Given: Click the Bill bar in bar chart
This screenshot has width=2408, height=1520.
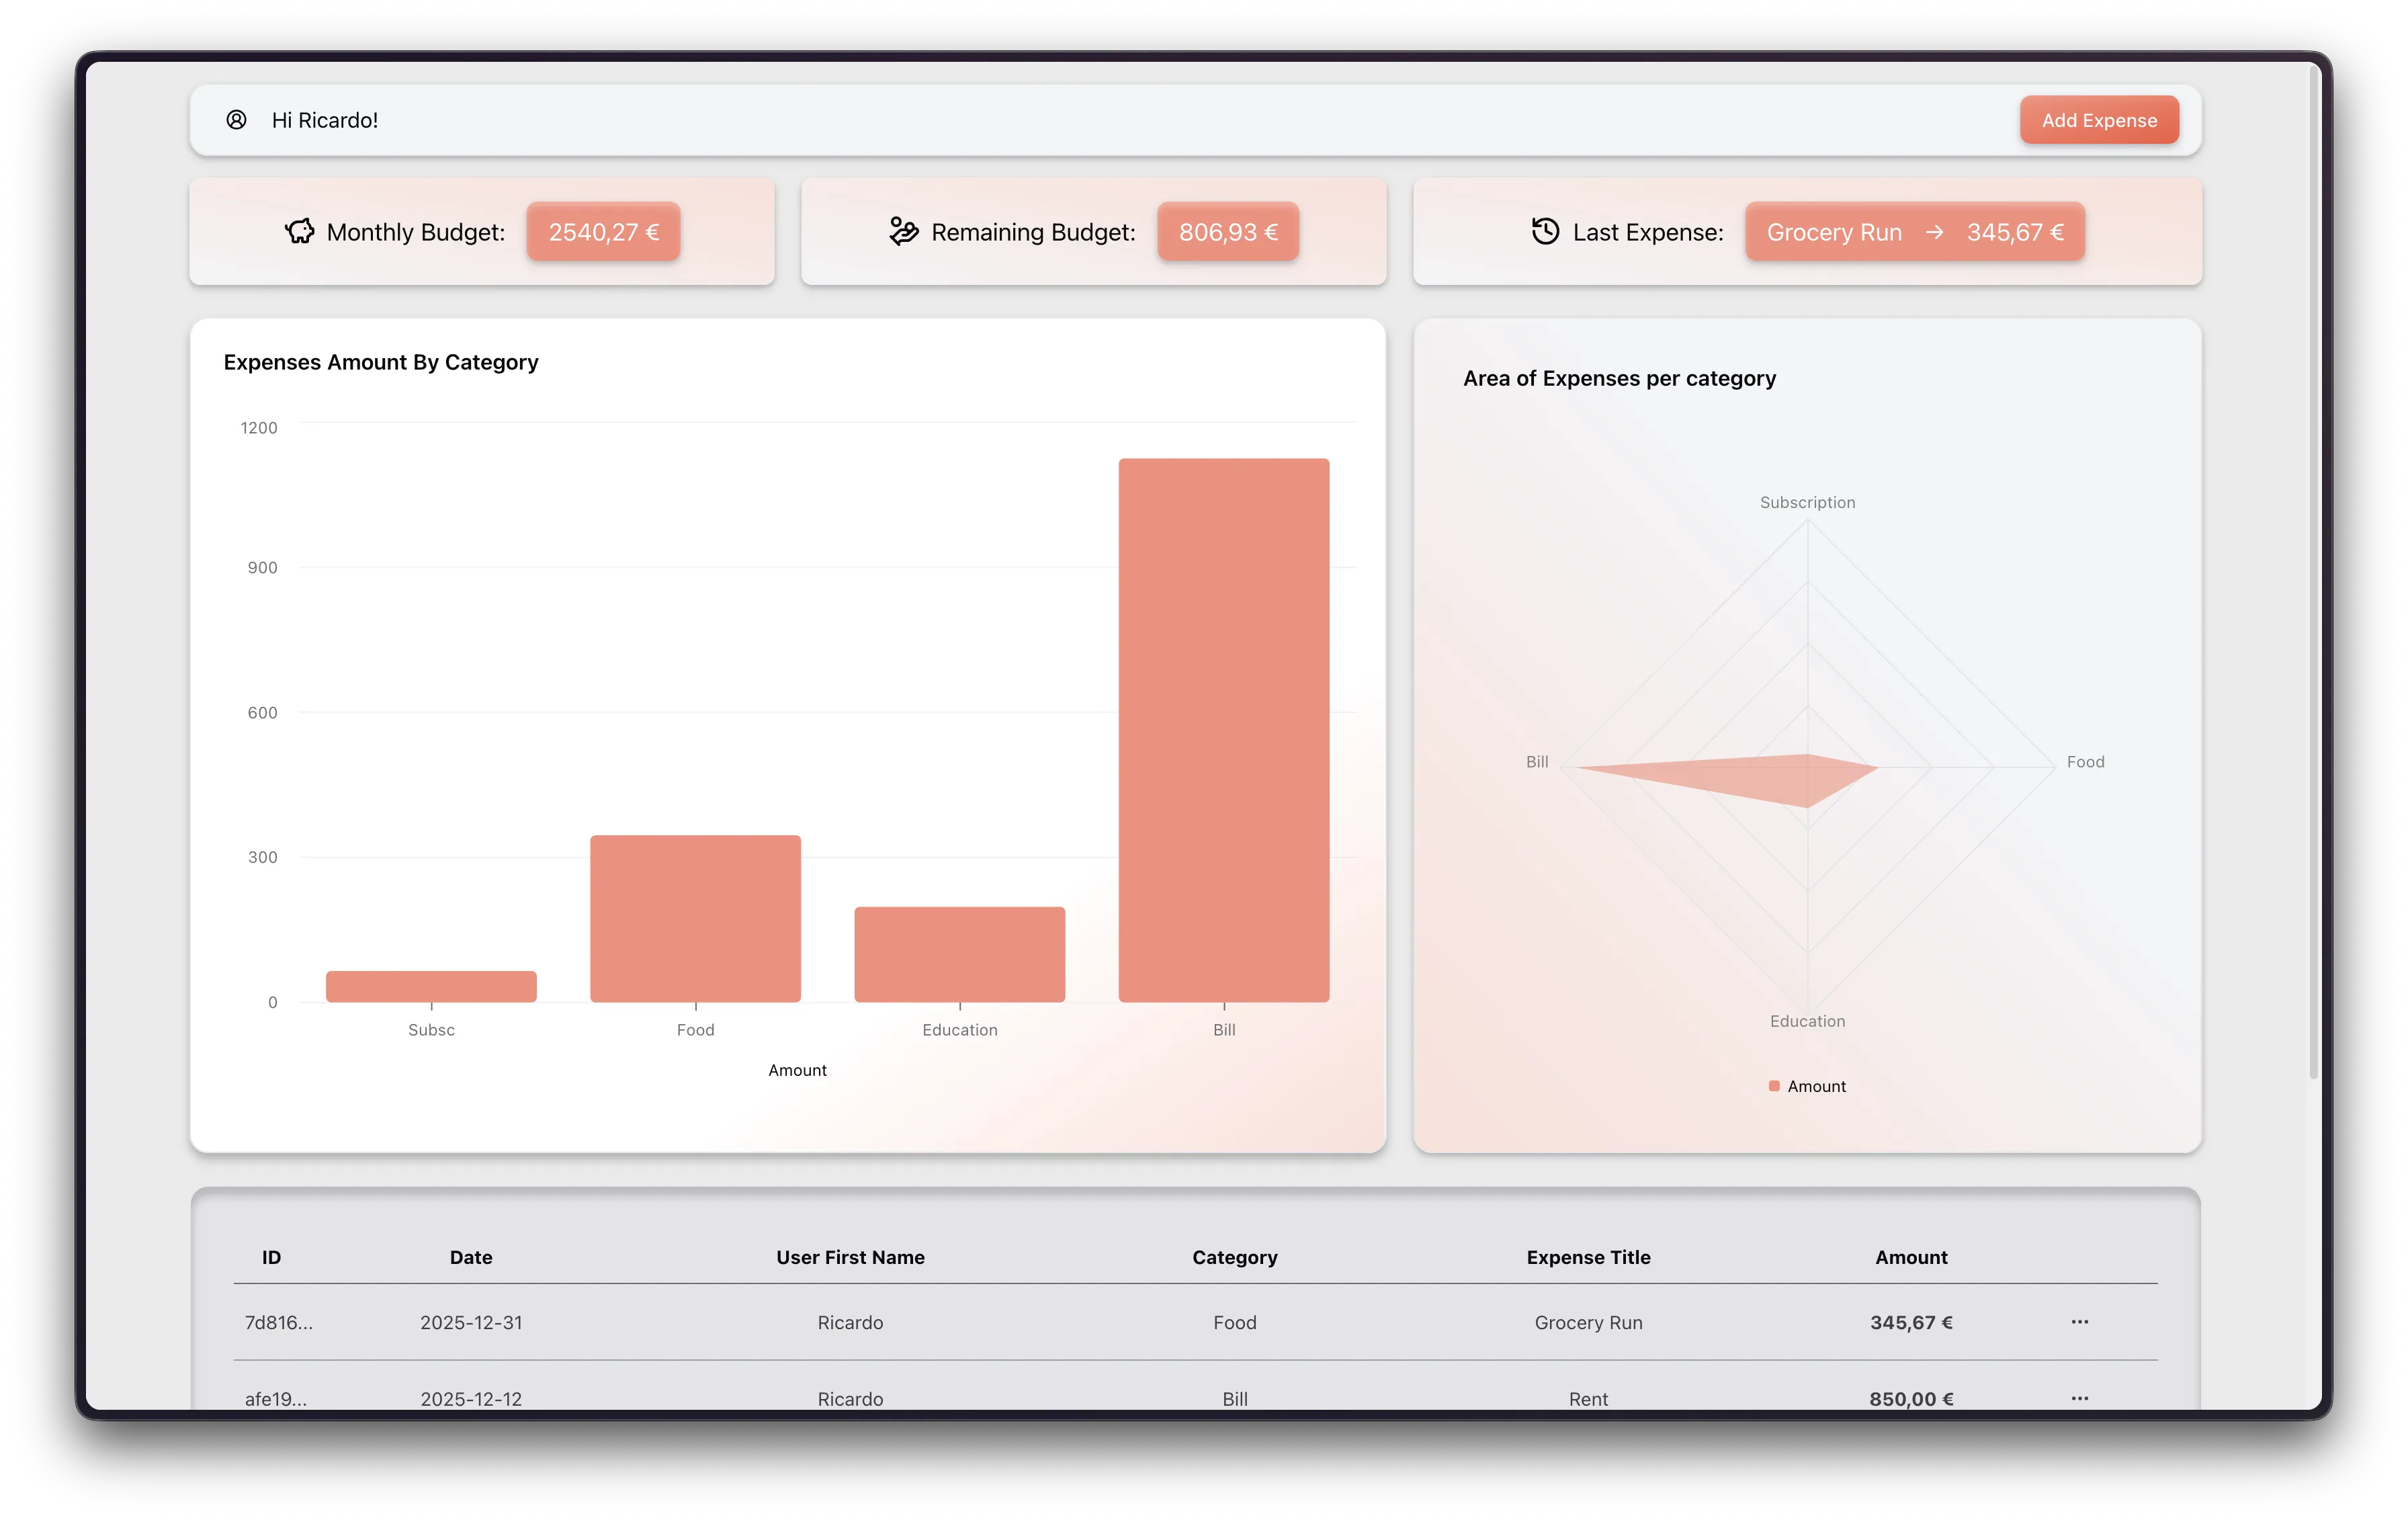Looking at the screenshot, I should (1223, 730).
